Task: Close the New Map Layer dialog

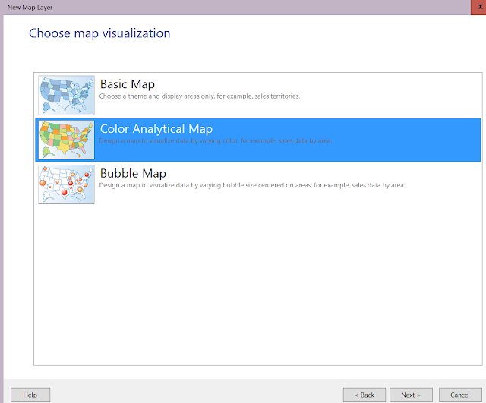Action: click(478, 7)
